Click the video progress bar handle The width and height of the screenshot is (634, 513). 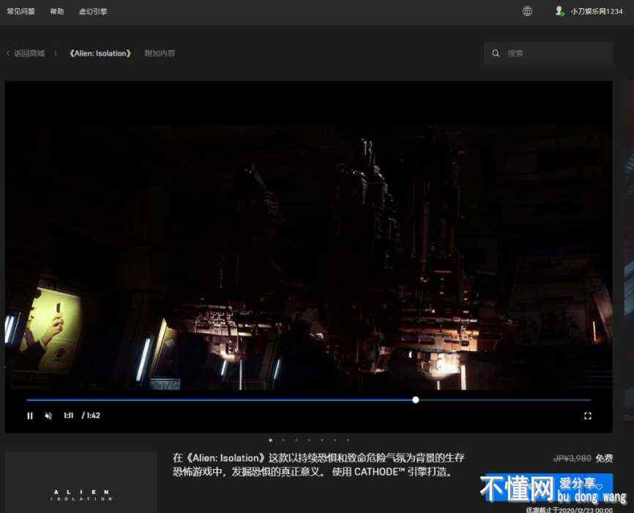coord(416,400)
